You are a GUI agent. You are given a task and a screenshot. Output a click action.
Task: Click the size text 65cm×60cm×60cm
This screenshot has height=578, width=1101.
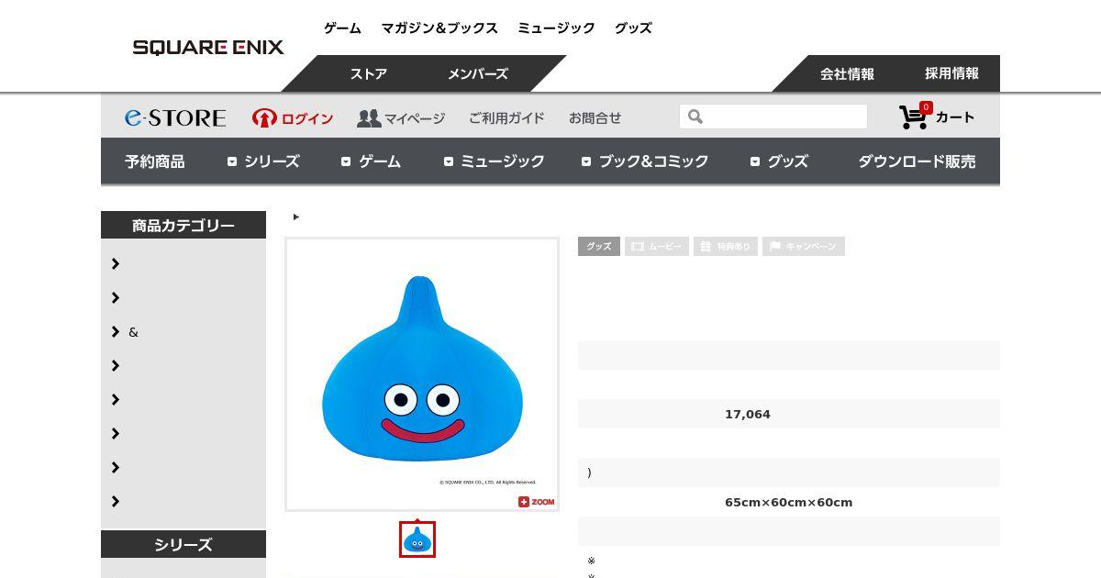[789, 503]
